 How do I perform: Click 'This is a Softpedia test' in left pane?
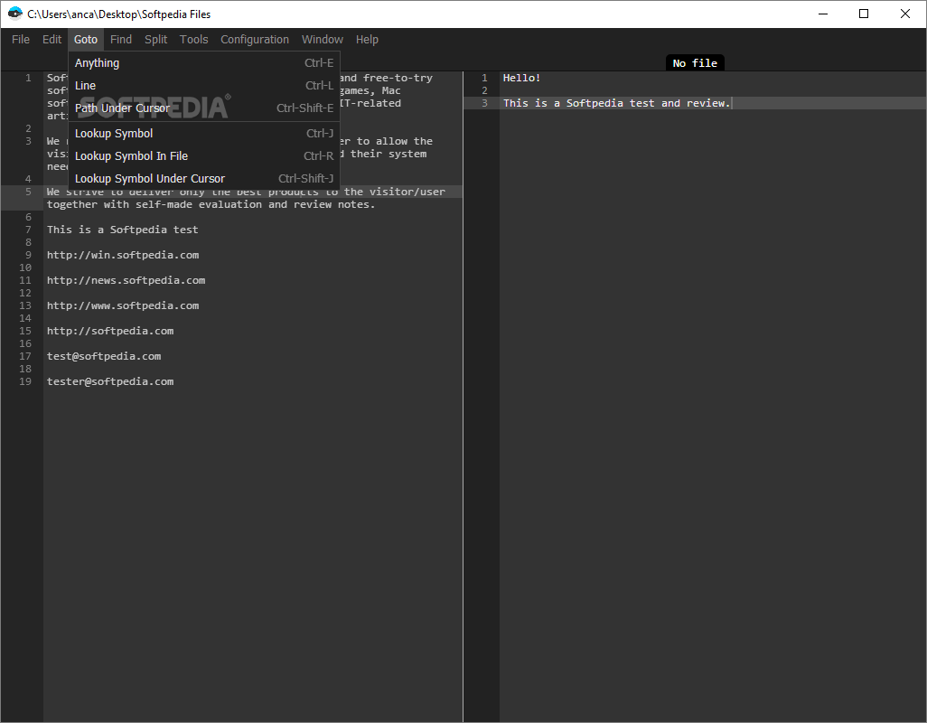tap(122, 230)
